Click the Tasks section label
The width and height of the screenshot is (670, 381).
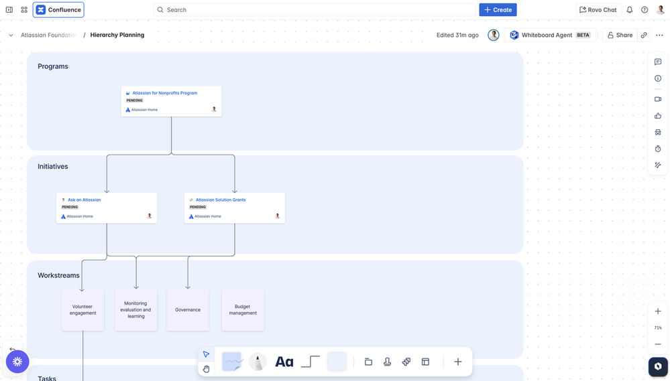click(x=47, y=378)
